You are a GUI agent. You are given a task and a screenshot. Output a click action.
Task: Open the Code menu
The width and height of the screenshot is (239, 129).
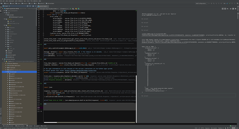click(16, 1)
